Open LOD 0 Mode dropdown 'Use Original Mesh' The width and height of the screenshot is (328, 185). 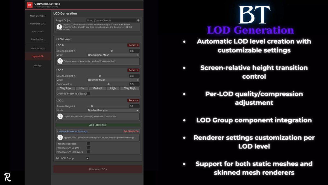(113, 55)
